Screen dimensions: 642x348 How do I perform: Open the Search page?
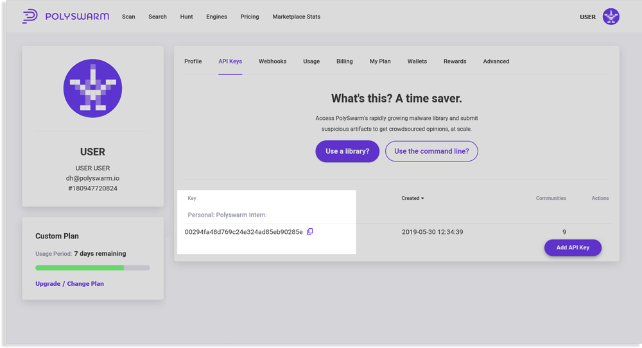[x=158, y=17]
